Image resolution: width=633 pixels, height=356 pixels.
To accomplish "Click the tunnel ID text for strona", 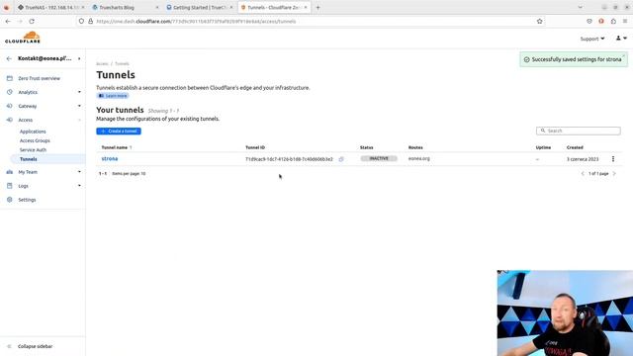I will [x=289, y=159].
